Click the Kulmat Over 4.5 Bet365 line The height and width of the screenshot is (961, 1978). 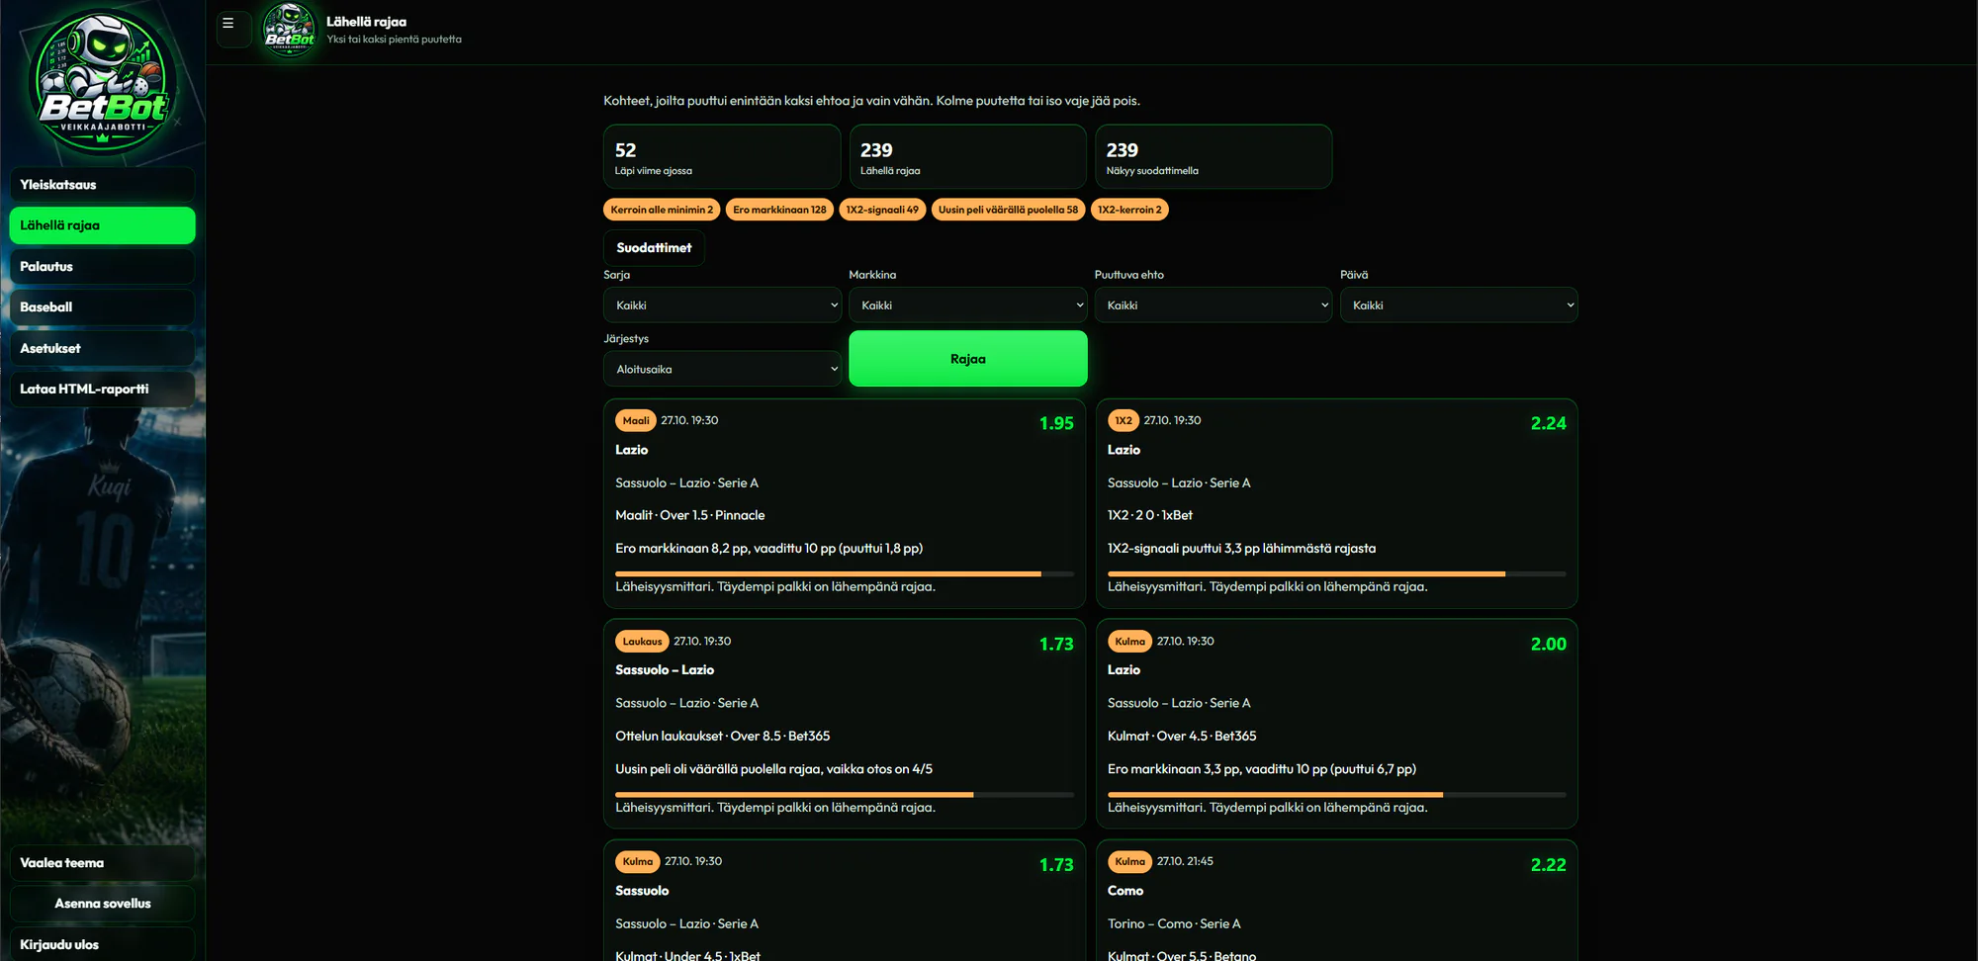[x=1182, y=737]
